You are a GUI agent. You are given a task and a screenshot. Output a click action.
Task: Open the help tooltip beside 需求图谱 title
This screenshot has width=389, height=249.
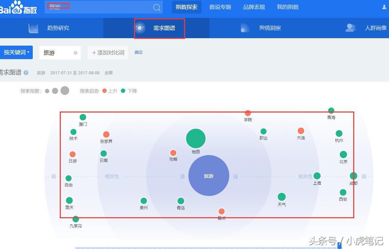coord(26,73)
